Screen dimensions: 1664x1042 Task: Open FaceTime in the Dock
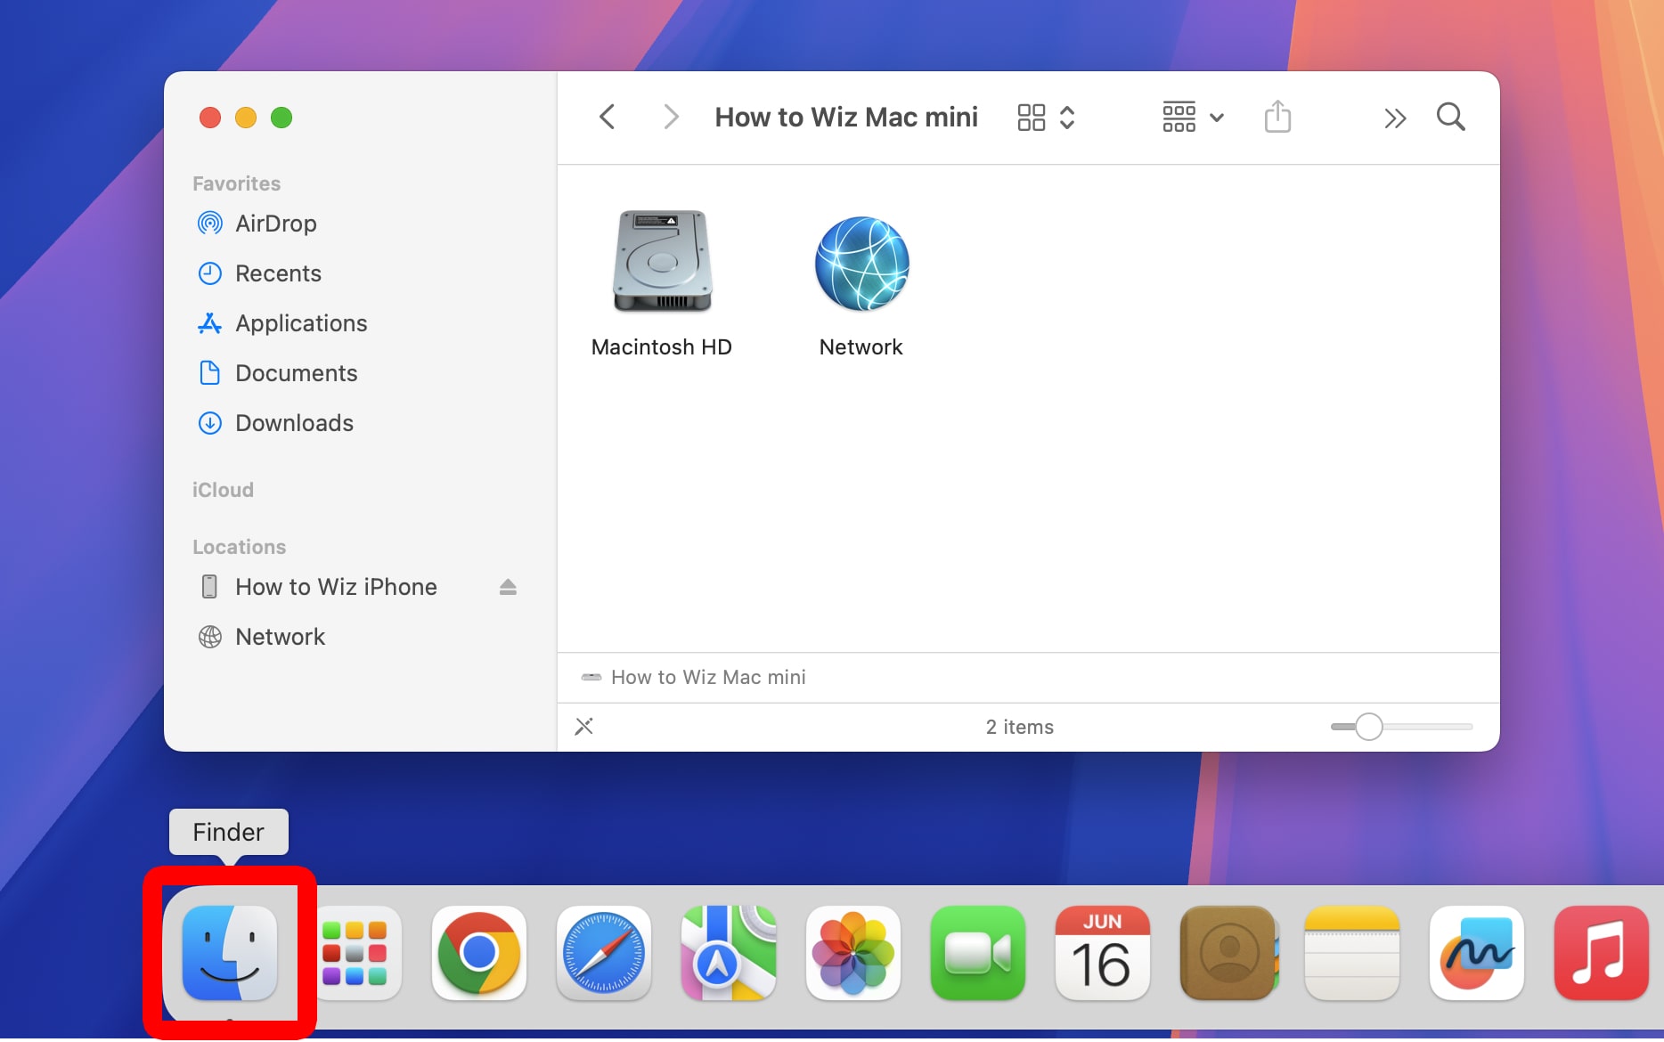(977, 953)
